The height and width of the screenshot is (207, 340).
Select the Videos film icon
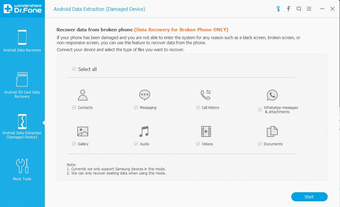(x=206, y=131)
